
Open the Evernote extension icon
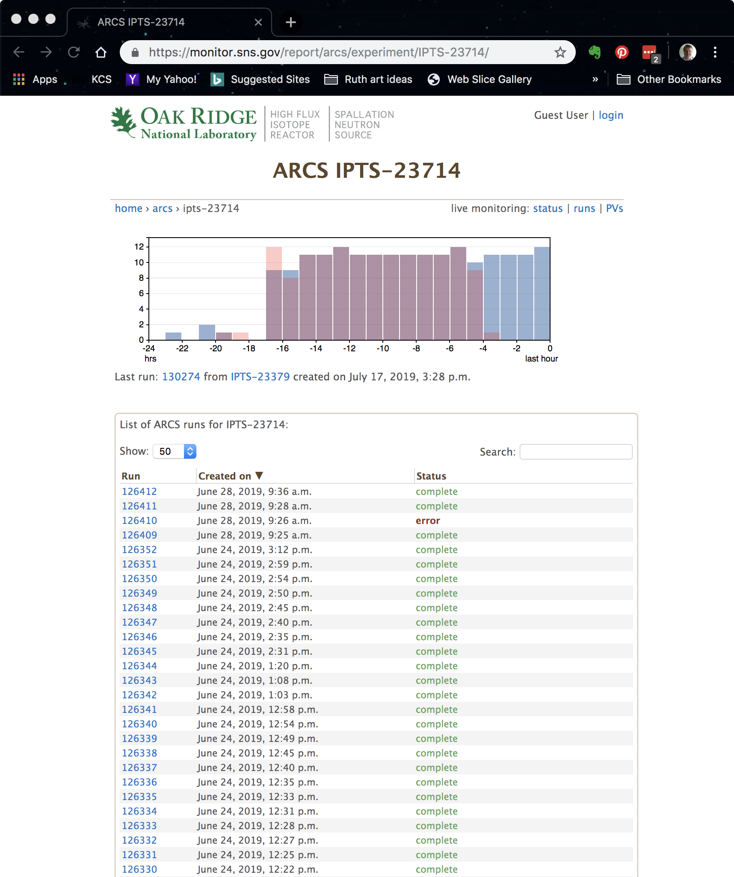click(x=595, y=52)
